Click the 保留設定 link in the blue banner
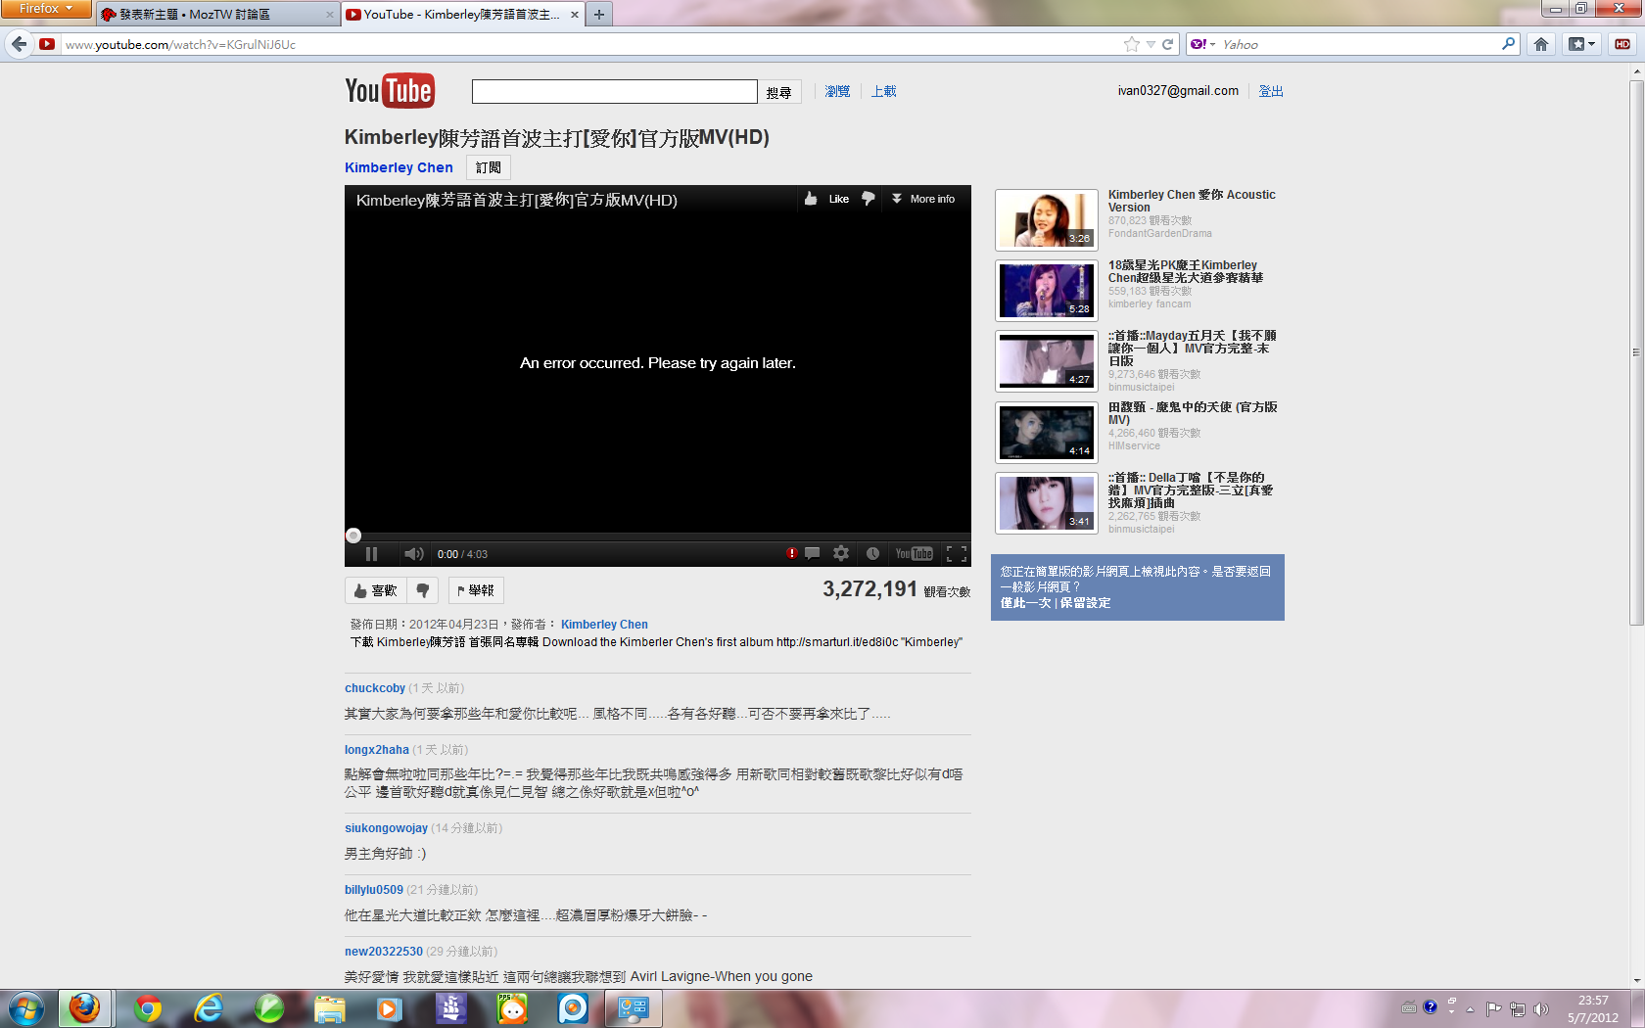The width and height of the screenshot is (1645, 1028). (1086, 603)
